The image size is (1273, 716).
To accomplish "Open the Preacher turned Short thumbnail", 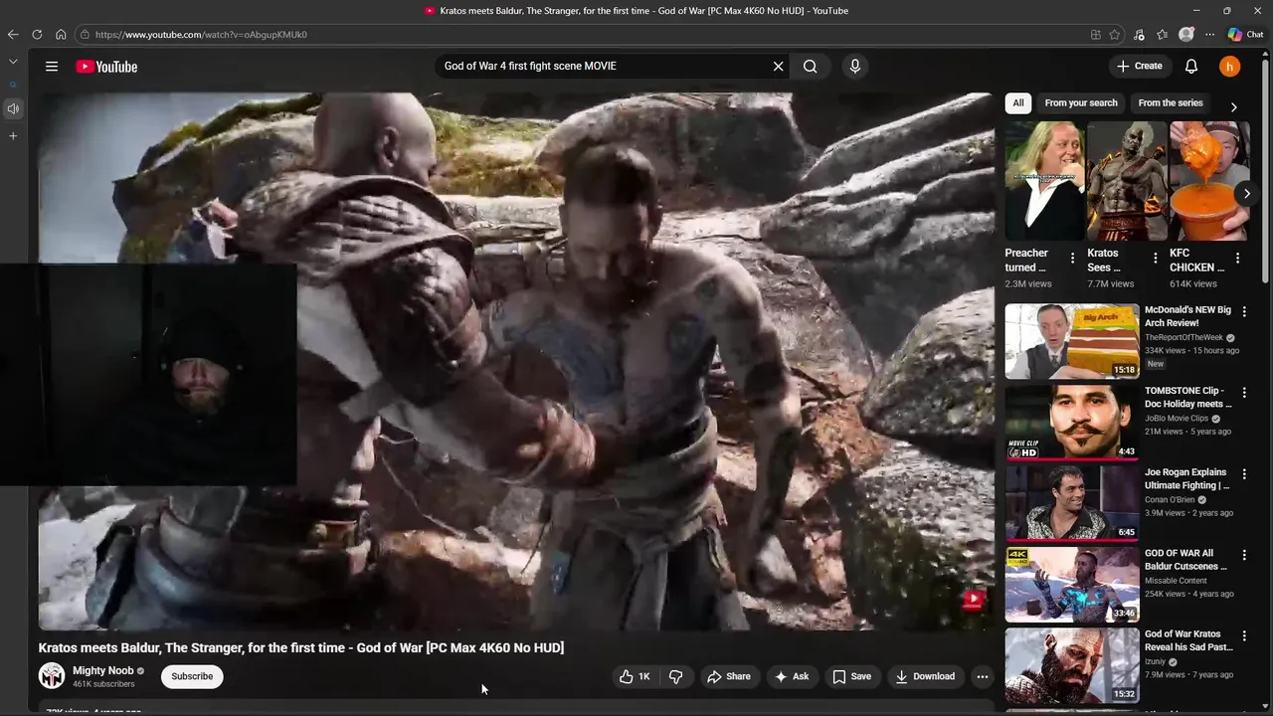I will click(1044, 181).
